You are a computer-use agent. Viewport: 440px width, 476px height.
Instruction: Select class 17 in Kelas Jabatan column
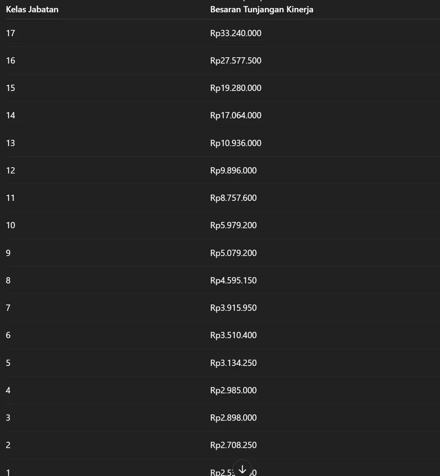coord(11,33)
